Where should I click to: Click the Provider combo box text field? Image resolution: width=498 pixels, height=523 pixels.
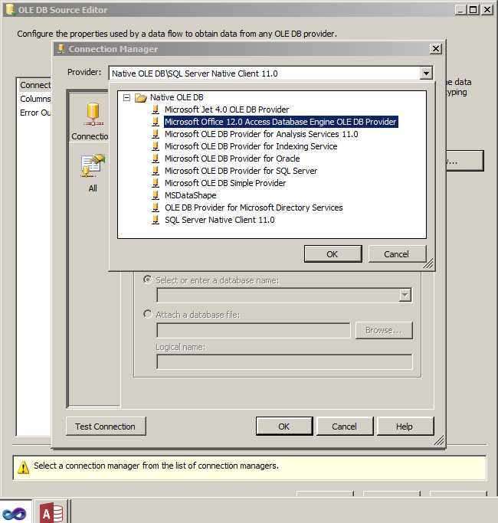[264, 73]
